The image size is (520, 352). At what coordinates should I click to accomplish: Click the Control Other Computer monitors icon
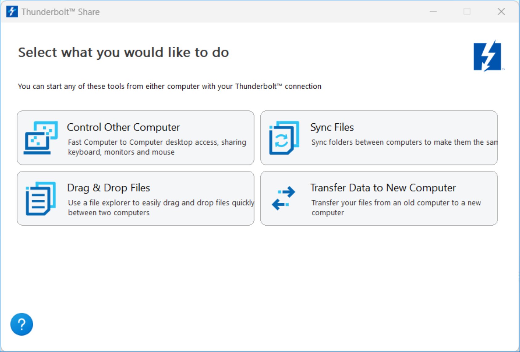point(41,138)
